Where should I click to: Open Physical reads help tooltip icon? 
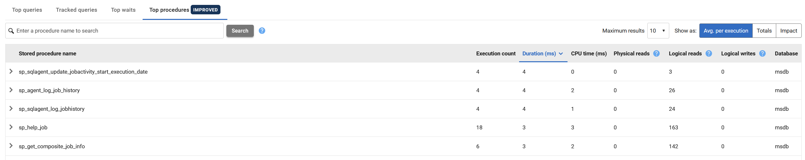pyautogui.click(x=656, y=53)
